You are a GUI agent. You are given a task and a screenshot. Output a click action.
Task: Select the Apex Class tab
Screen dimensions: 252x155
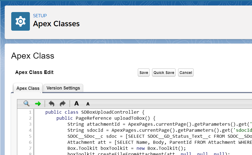click(28, 88)
